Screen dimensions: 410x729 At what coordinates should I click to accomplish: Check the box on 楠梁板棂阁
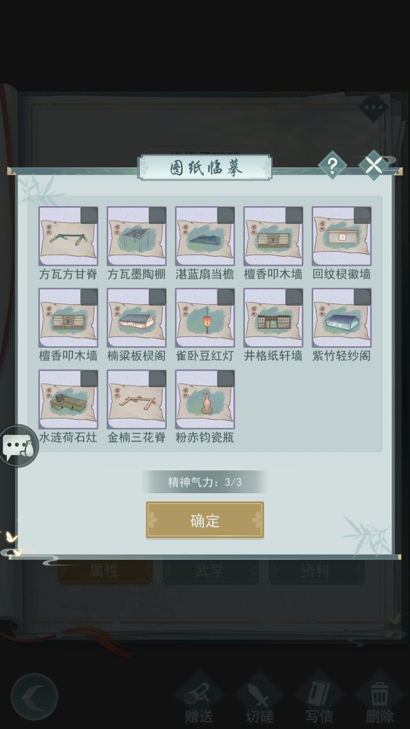click(157, 297)
